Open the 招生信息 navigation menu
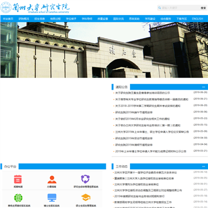 (x=40, y=18)
